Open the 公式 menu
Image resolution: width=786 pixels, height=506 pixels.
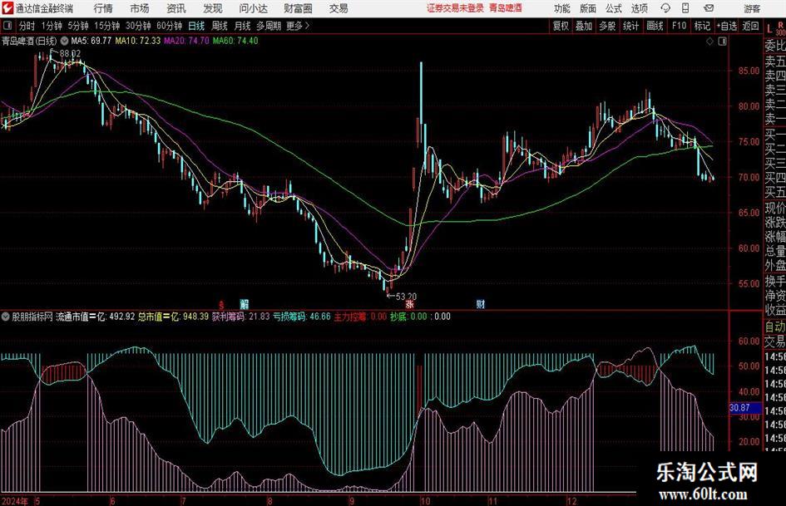[x=613, y=8]
